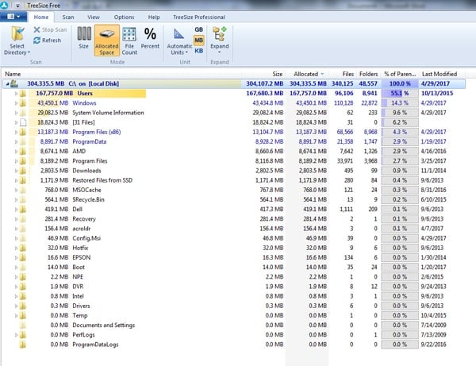Expand the Program Files (x86) folder
476x366 pixels.
point(16,132)
